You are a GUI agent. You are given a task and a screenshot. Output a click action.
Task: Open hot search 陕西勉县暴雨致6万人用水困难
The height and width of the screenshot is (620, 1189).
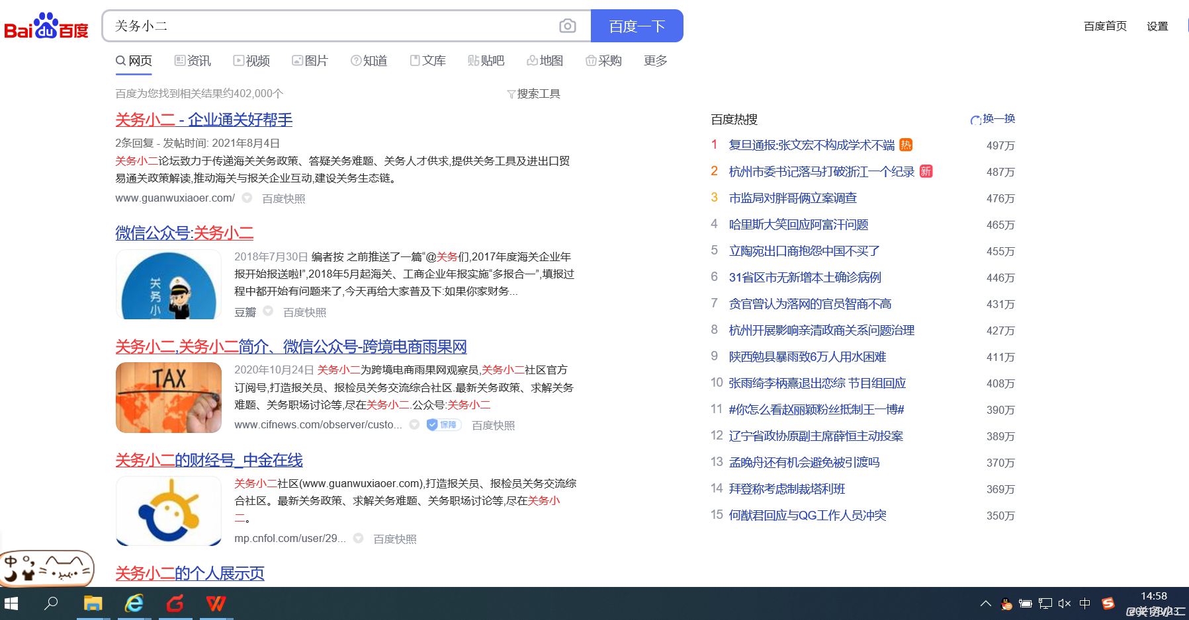tap(807, 357)
